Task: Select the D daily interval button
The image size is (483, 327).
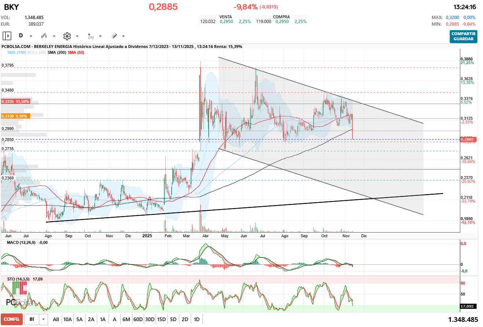Action: click(x=21, y=36)
